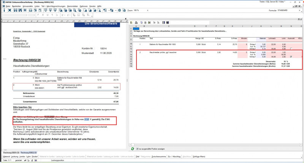The height and width of the screenshot is (163, 304).
Task: Click the green refresh icon below the spreadsheet
Action: point(133,149)
